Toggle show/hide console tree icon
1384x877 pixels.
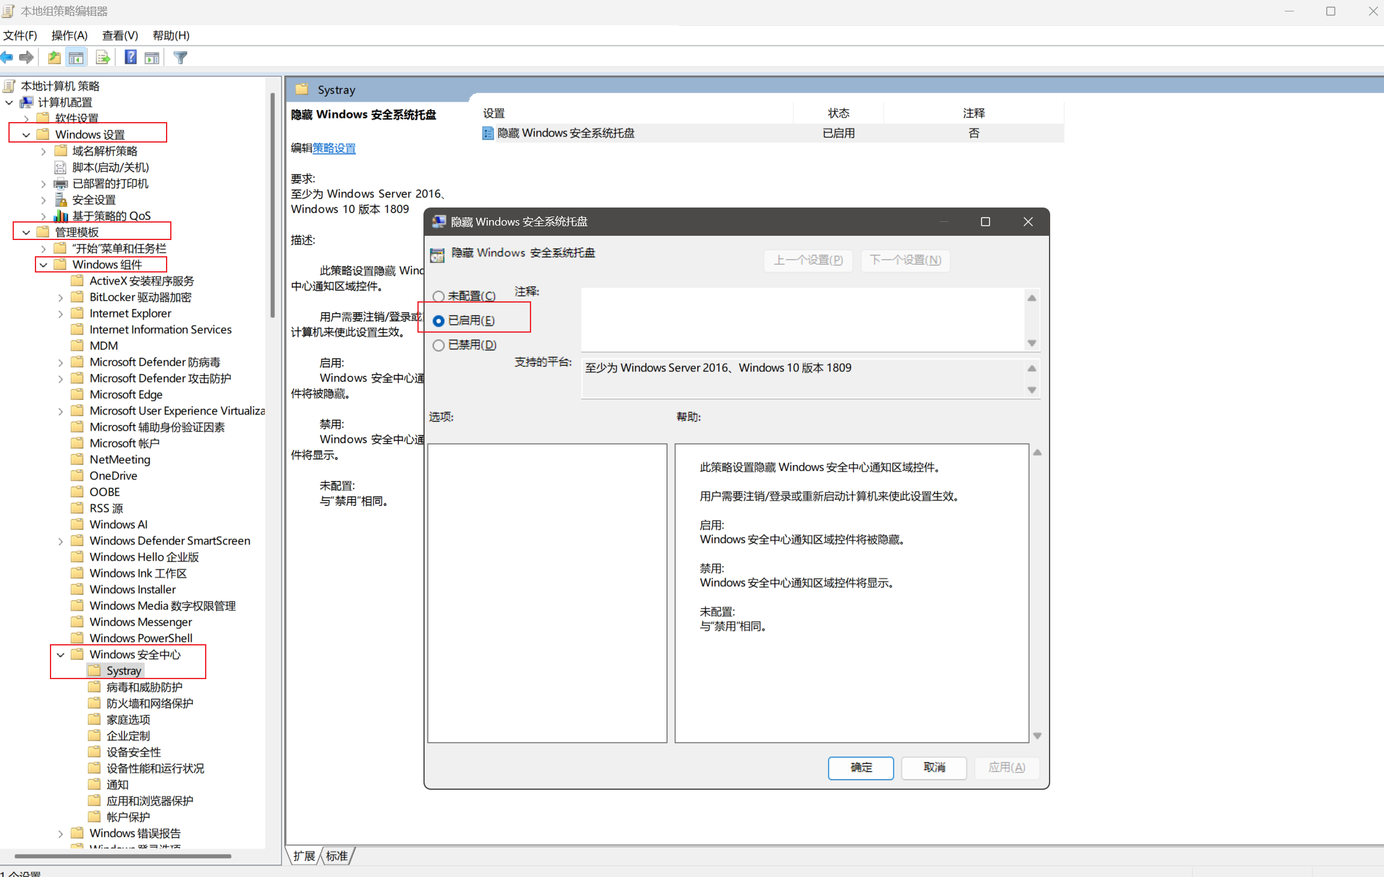(x=76, y=57)
